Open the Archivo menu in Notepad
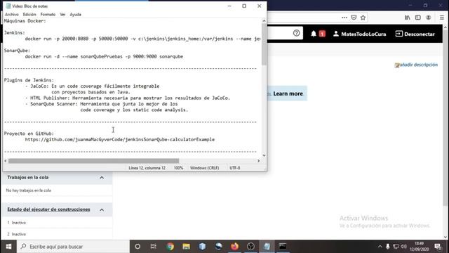This screenshot has height=253, width=449. click(12, 14)
